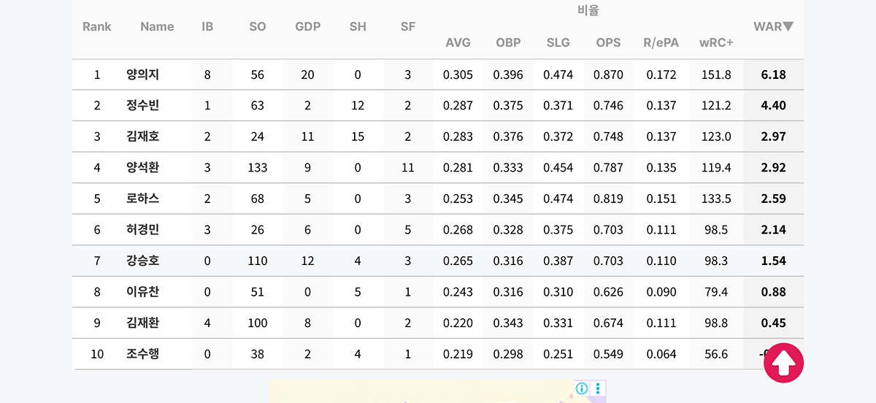Open player 허경민 profile link
Screen dimensions: 876x403
pyautogui.click(x=142, y=229)
